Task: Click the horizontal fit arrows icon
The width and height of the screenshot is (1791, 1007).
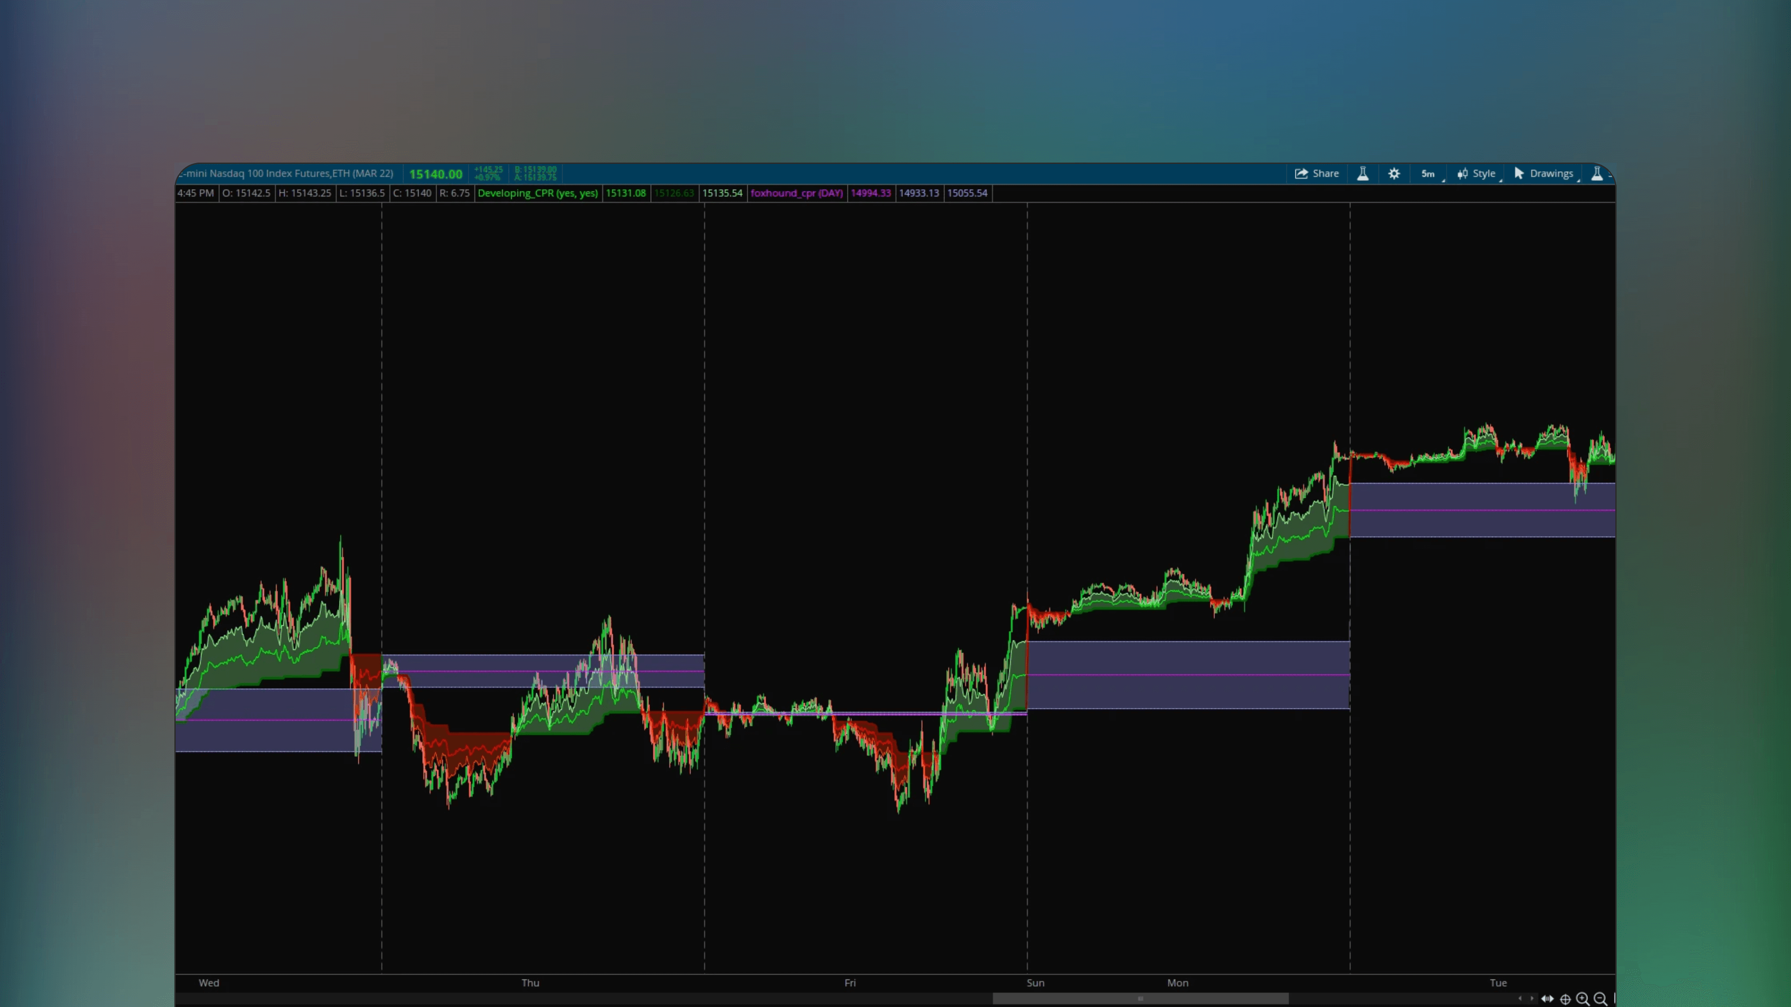Action: point(1548,999)
